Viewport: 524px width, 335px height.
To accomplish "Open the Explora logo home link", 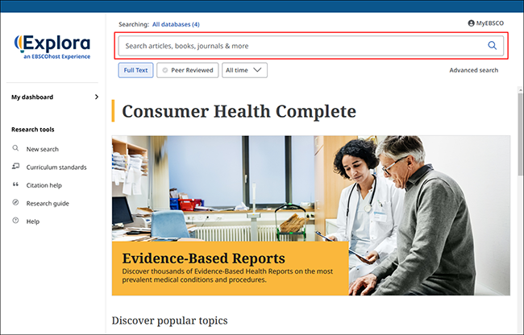I will tap(52, 47).
